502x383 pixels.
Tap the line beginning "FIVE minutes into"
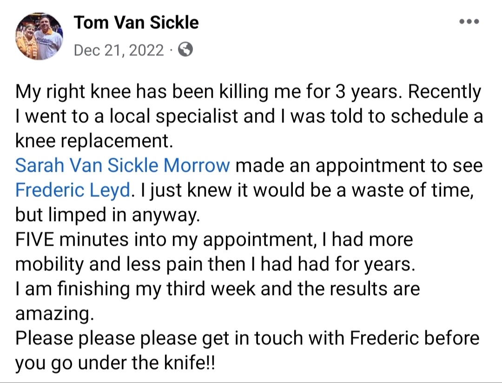[x=214, y=240]
